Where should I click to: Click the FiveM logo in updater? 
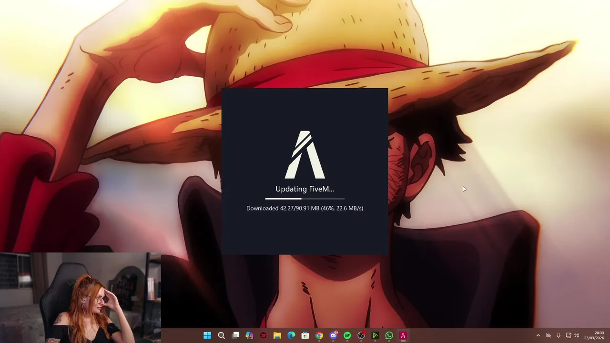point(305,154)
